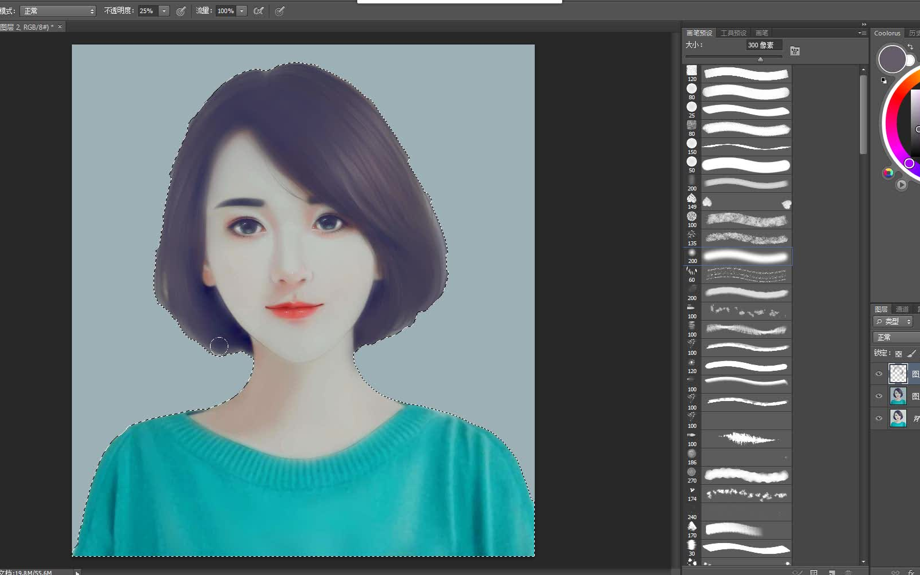Screen dimensions: 920x575
Task: Click the 画笔 brush settings tab label
Action: coord(761,33)
